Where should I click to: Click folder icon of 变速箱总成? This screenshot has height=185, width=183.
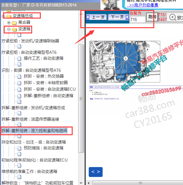tap(9, 16)
